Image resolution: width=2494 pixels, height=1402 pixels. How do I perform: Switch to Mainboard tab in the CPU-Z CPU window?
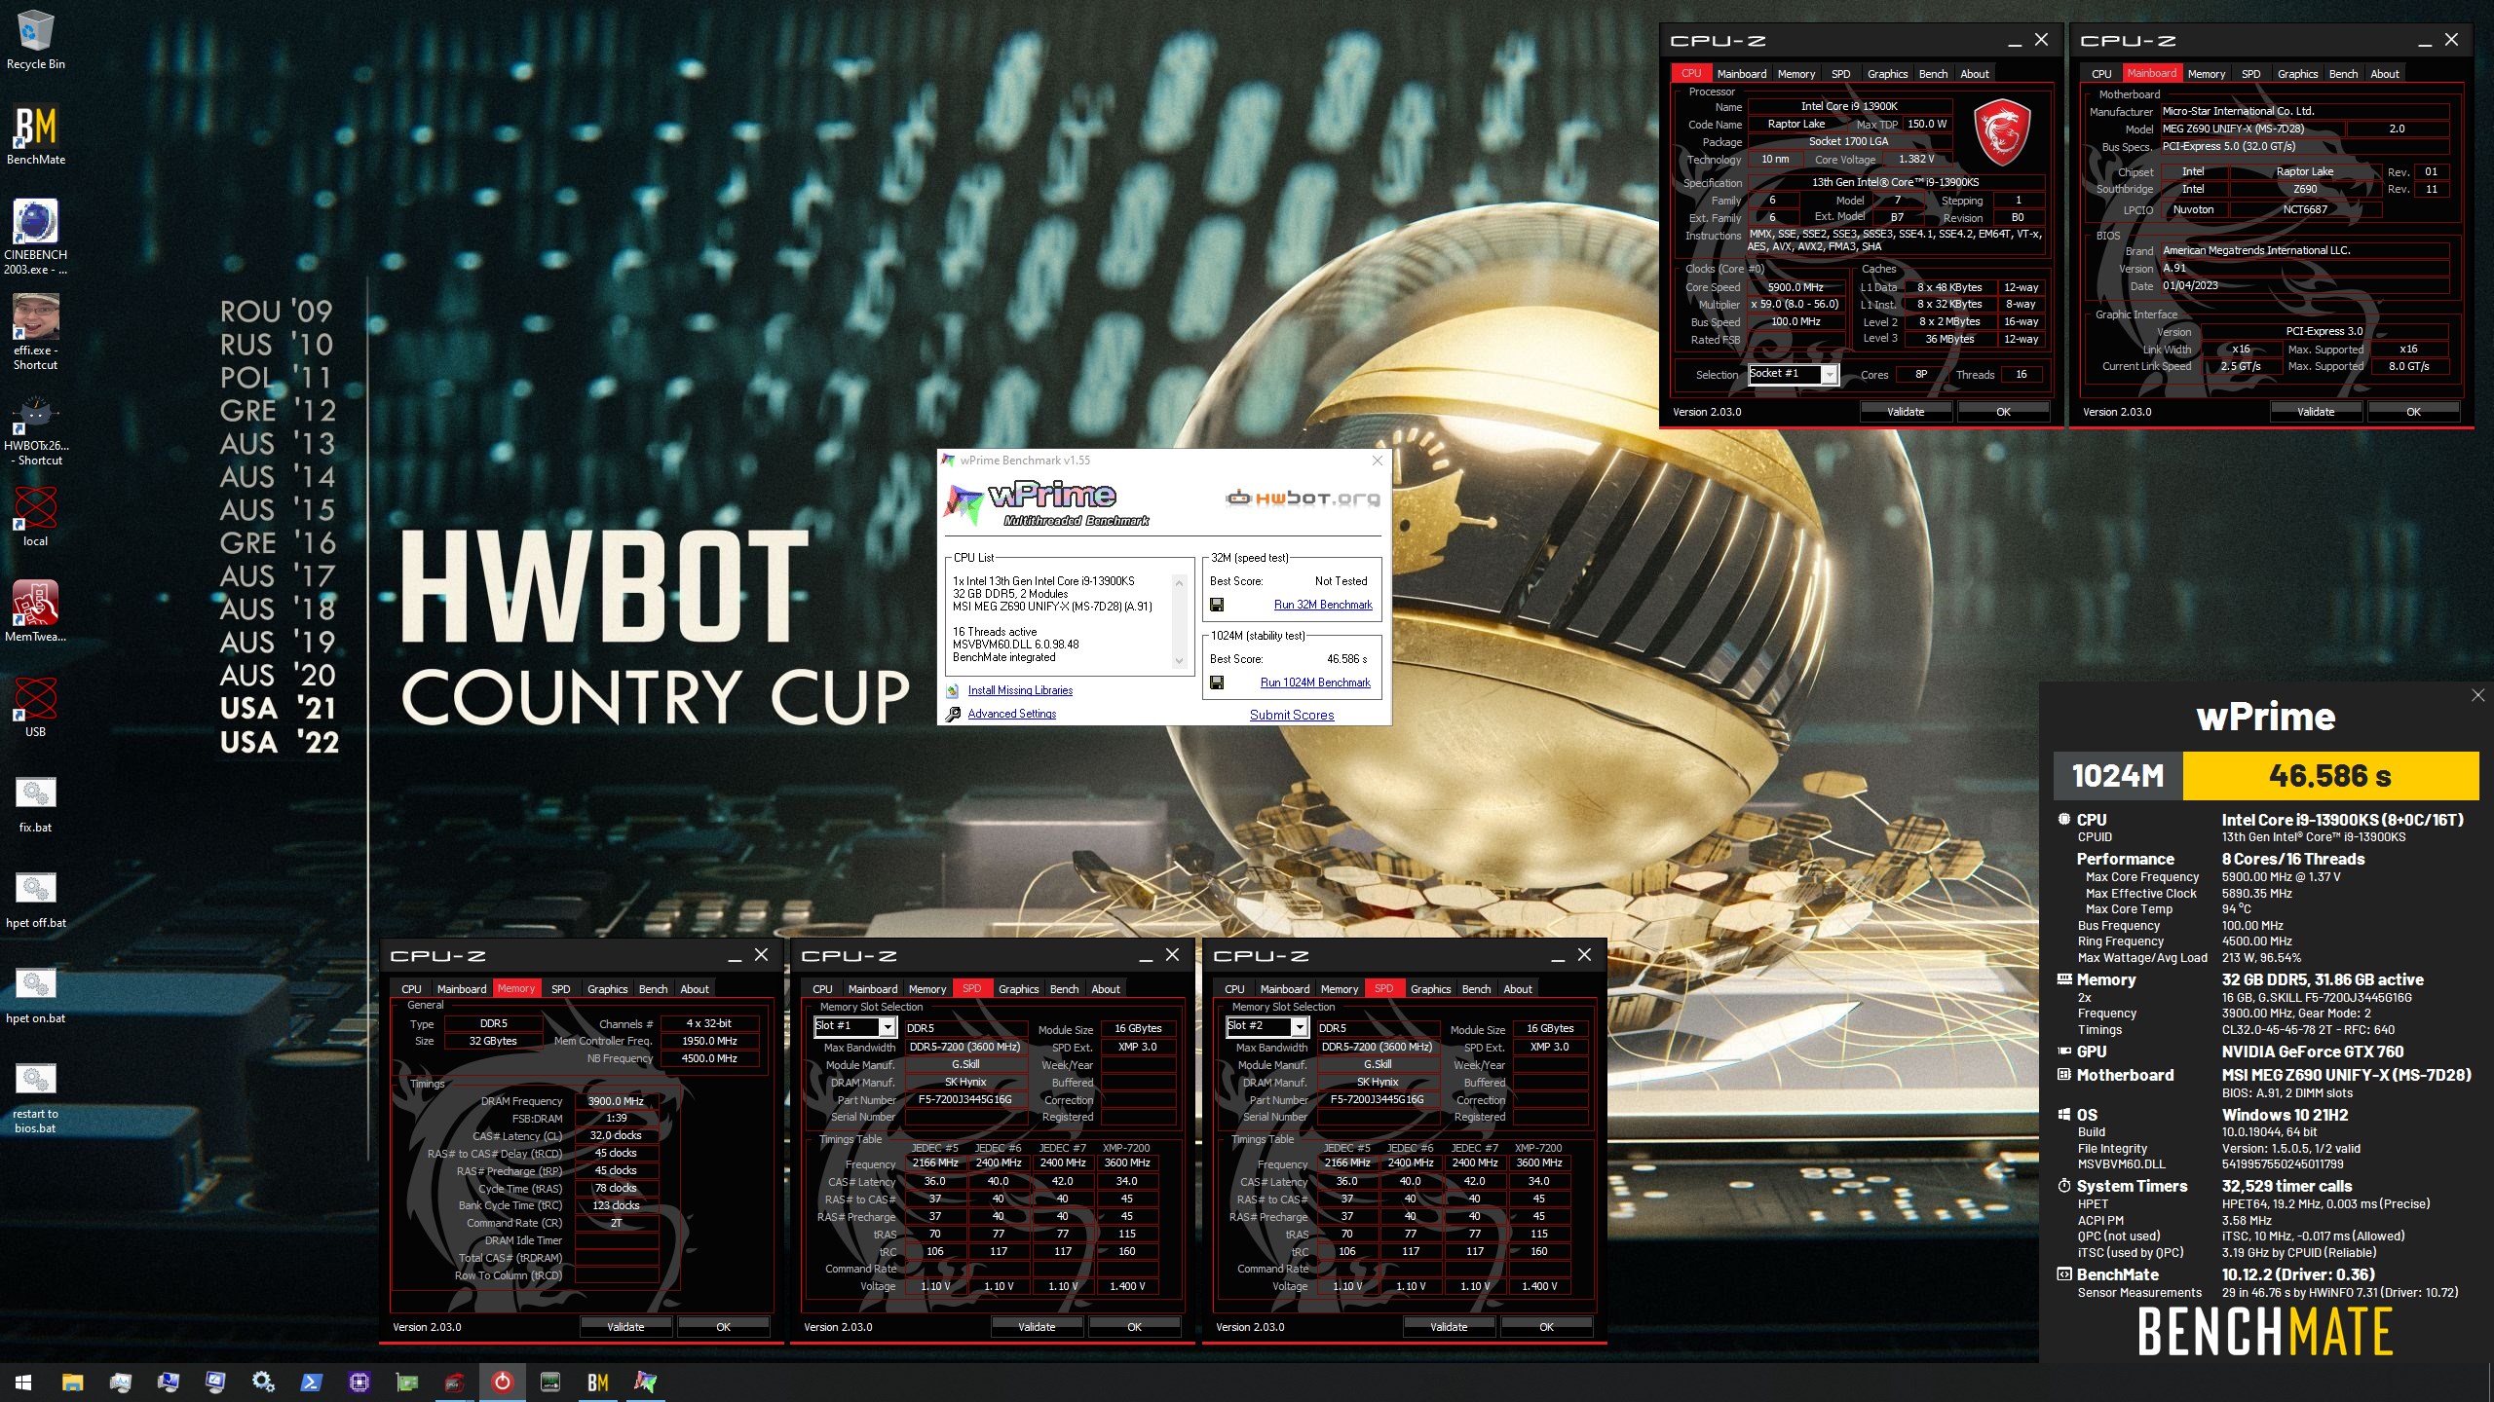1742,74
